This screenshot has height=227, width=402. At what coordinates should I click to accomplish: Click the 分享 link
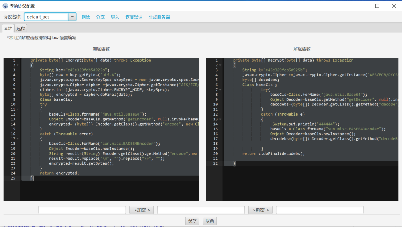click(x=100, y=17)
